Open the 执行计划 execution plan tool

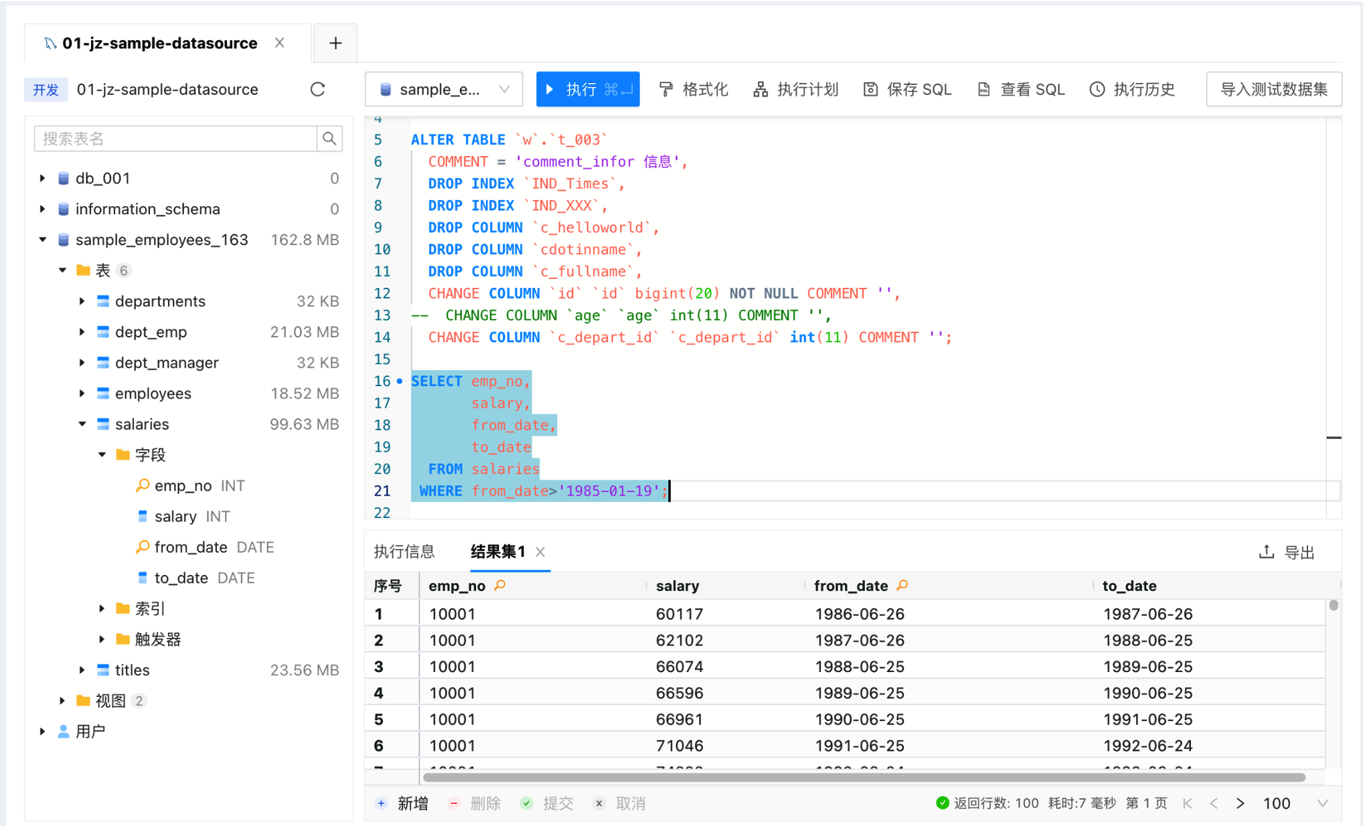(x=760, y=89)
